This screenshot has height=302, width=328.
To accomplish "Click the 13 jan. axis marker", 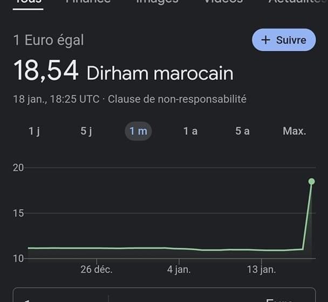I will 261,269.
